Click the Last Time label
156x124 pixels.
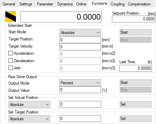[x=128, y=62]
